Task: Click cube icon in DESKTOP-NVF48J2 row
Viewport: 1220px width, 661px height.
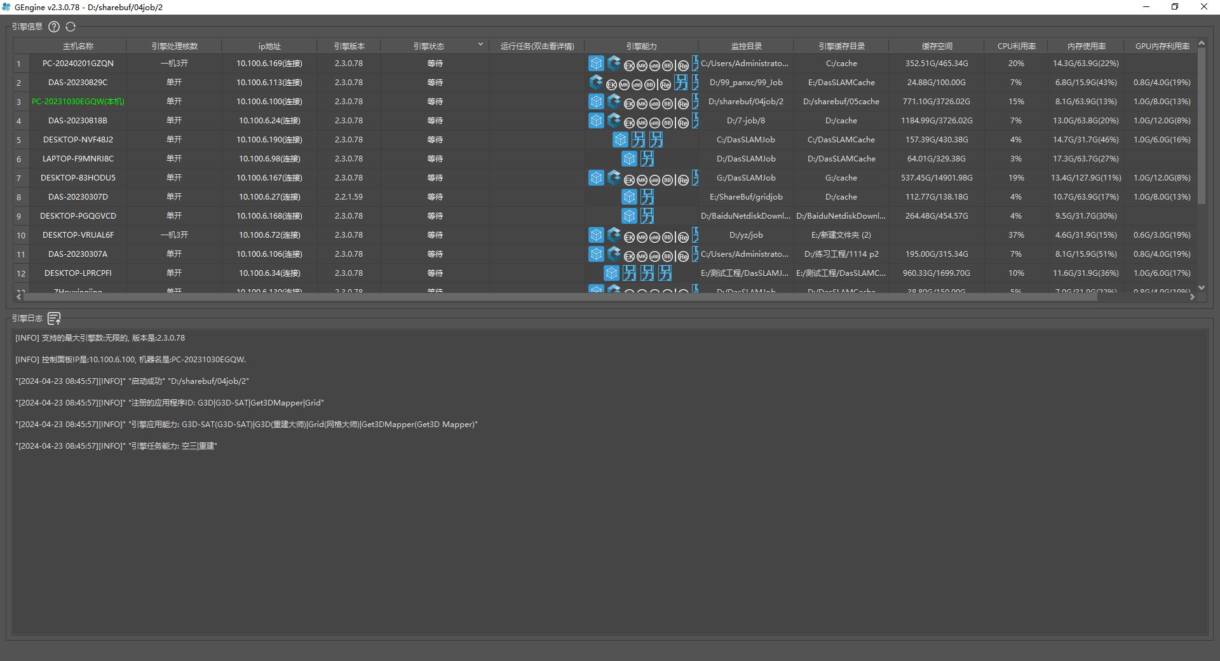Action: 620,140
